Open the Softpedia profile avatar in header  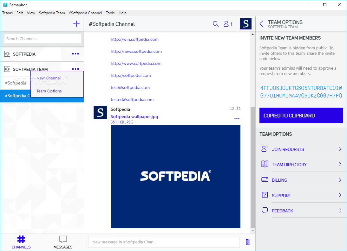click(246, 24)
